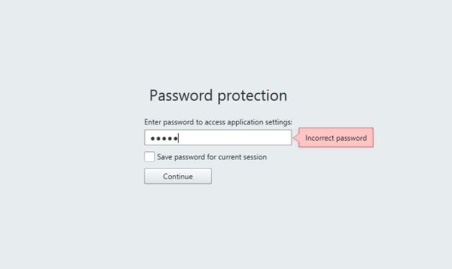Click the Password protection heading
This screenshot has width=452, height=269.
(218, 96)
